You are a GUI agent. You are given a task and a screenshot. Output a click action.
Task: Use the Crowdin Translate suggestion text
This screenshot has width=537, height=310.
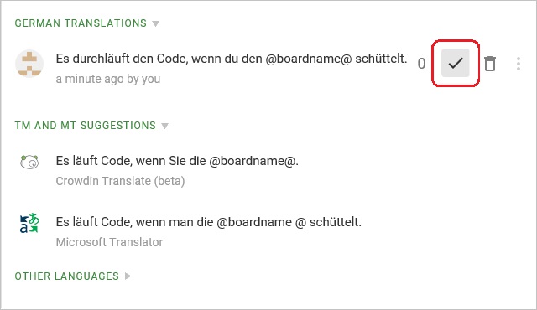point(177,161)
